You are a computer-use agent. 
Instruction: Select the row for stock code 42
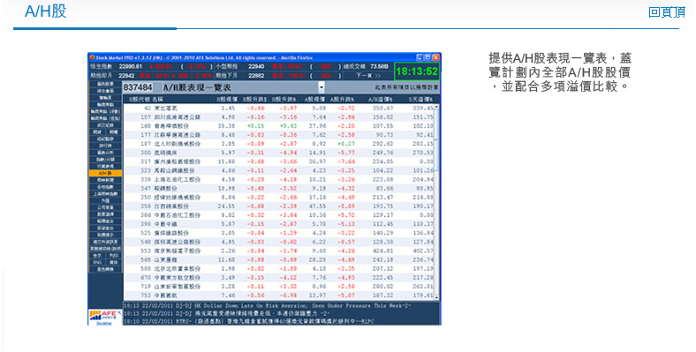point(278,109)
